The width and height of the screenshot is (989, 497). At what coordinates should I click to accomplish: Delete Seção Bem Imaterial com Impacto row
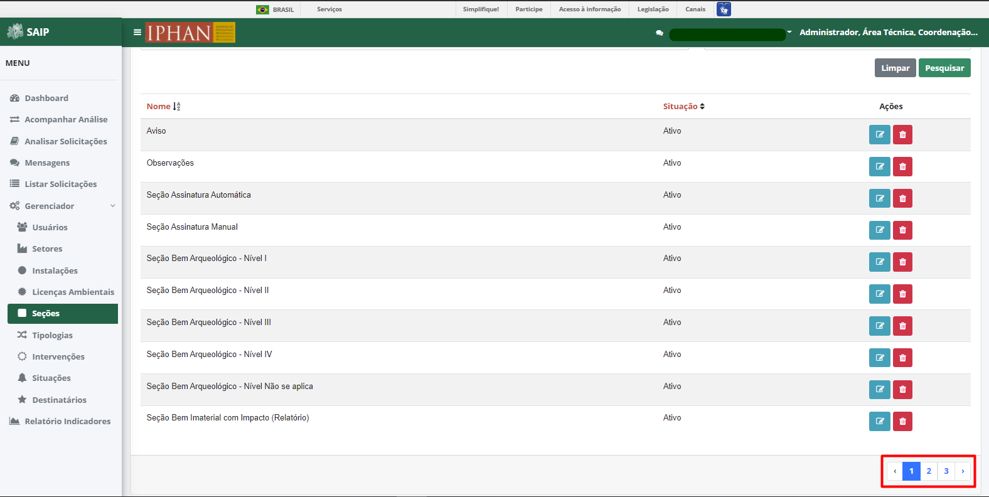(902, 421)
